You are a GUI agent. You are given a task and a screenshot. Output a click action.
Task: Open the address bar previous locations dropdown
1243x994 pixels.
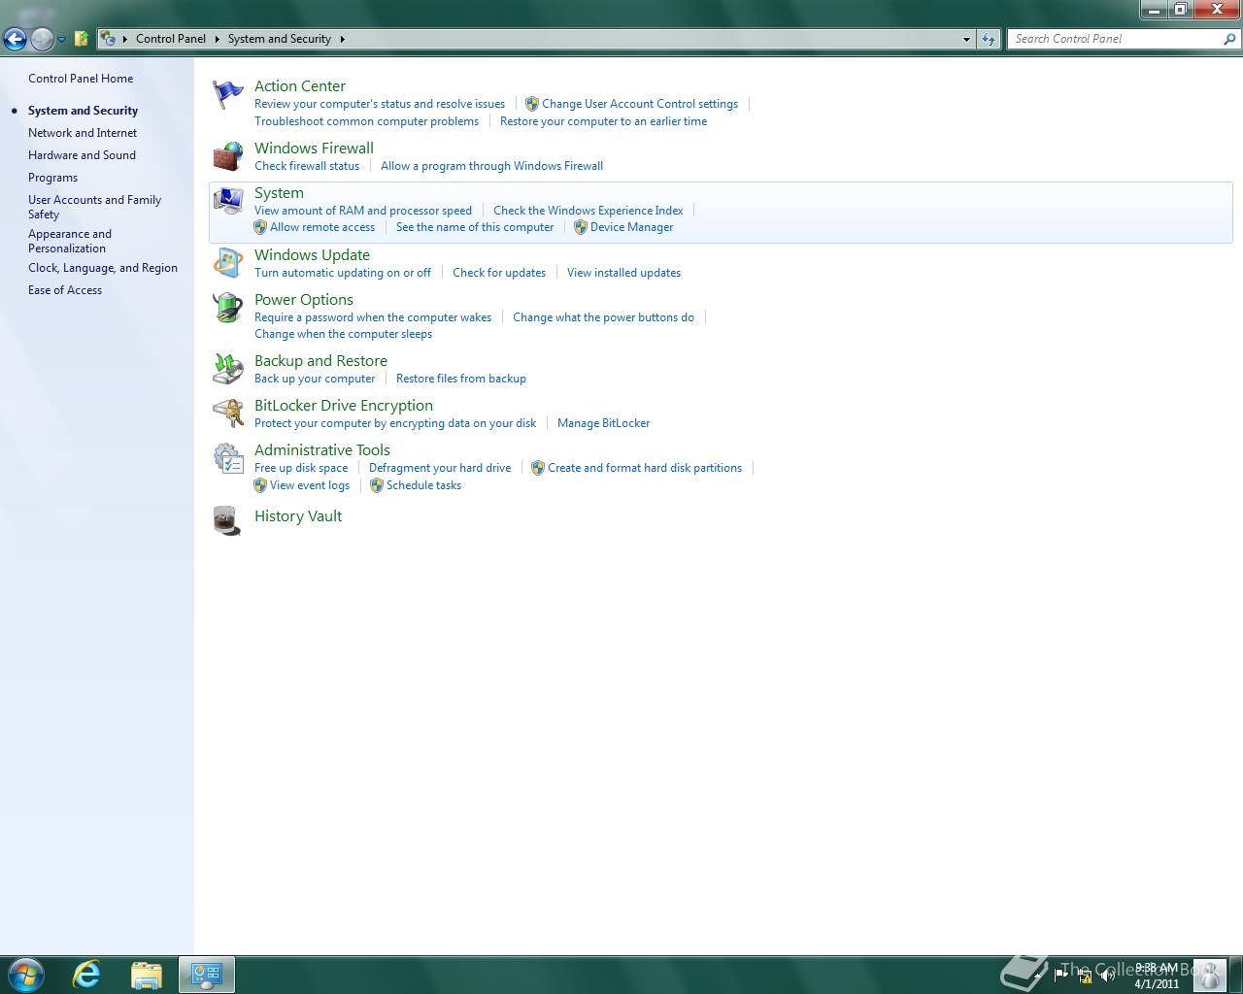(x=966, y=39)
